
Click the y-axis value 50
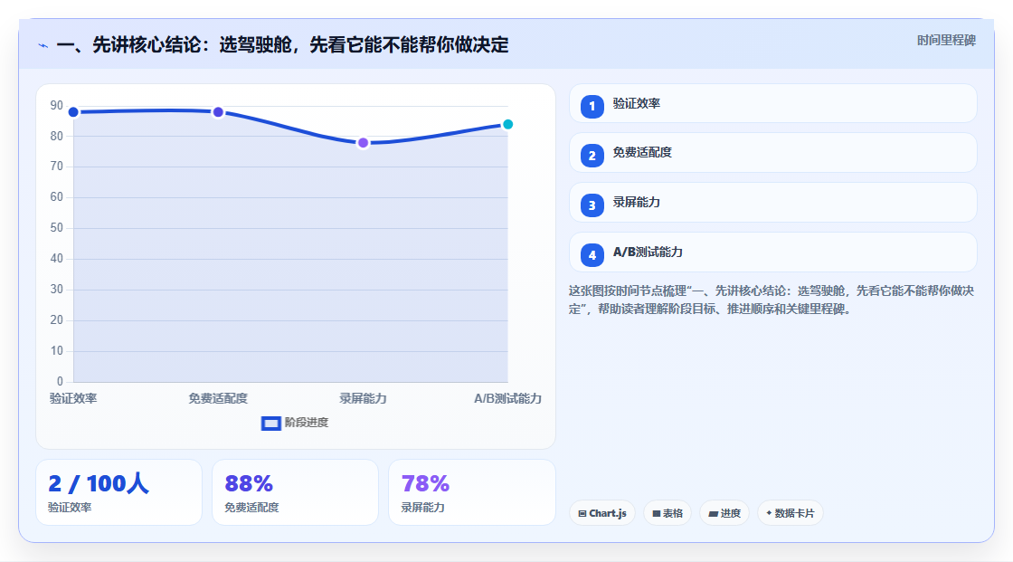pyautogui.click(x=57, y=228)
